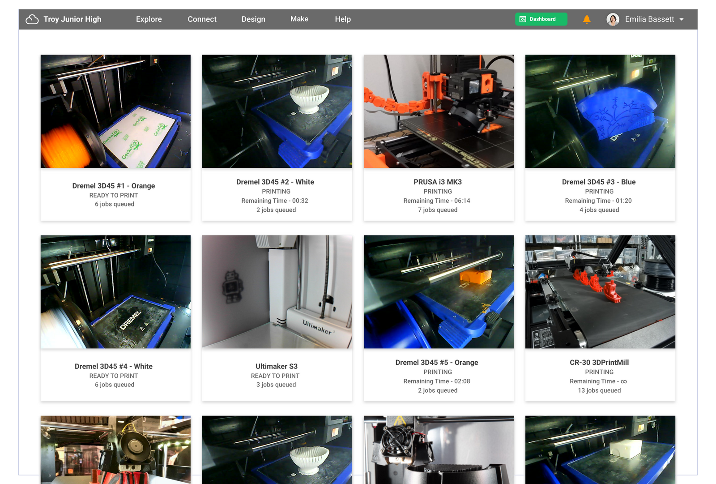The width and height of the screenshot is (716, 484).
Task: Click PRINTING status on PRUSA i3 MK3
Action: (438, 191)
